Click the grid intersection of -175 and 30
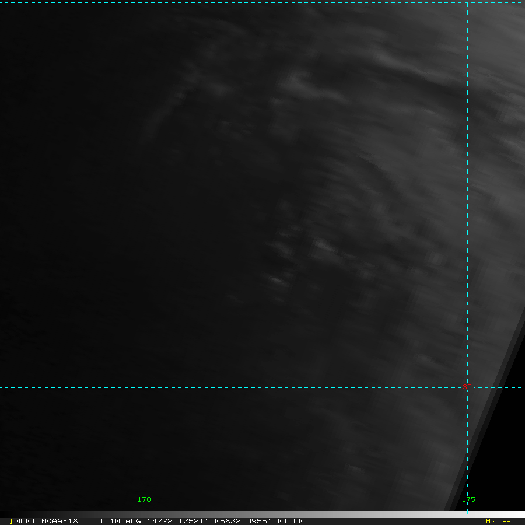 point(467,387)
